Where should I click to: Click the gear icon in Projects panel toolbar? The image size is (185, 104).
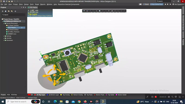(x=15, y=11)
